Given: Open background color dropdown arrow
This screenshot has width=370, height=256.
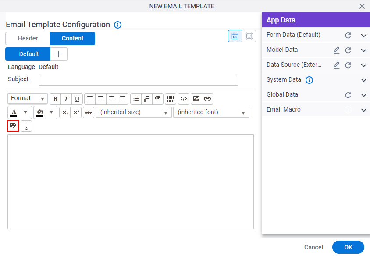Looking at the screenshot, I should (x=51, y=112).
